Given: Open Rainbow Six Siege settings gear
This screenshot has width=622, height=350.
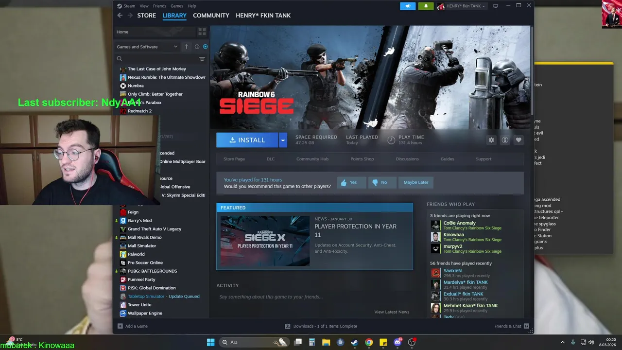Looking at the screenshot, I should (x=491, y=140).
